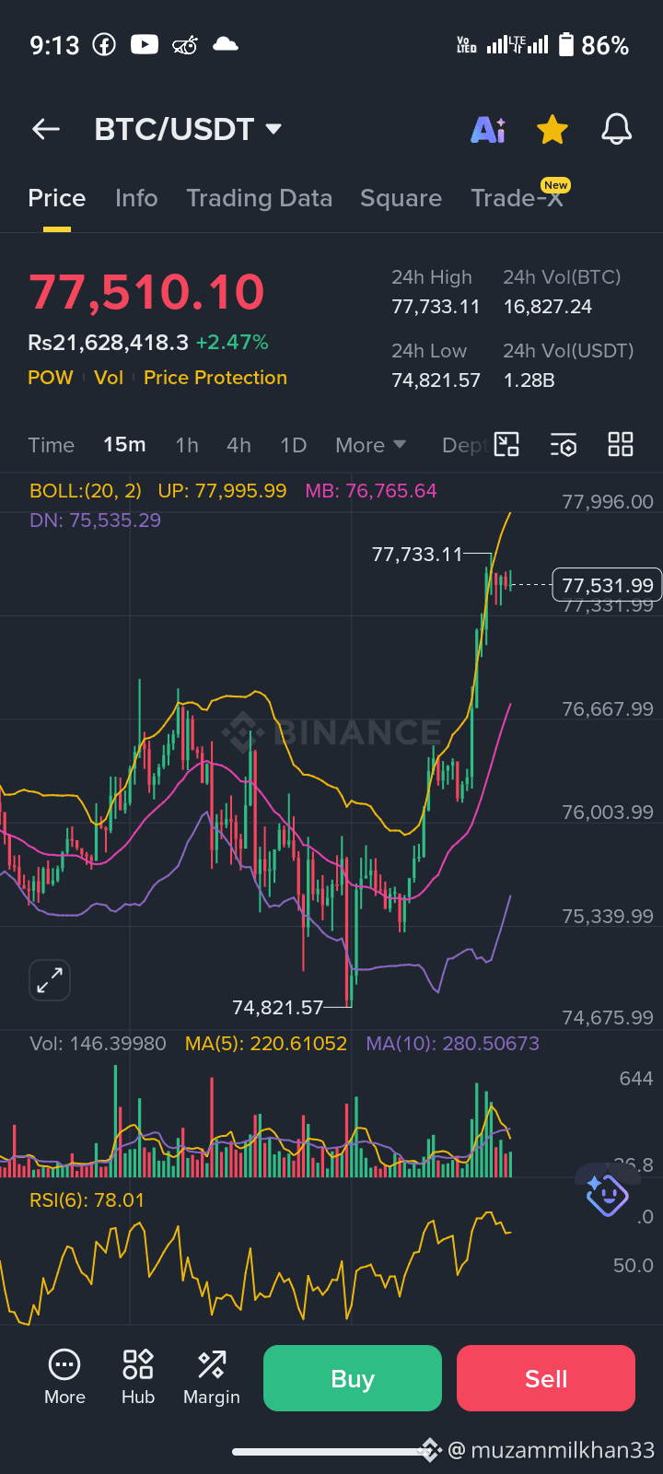663x1474 pixels.
Task: Open the More menu at bottom
Action: point(64,1377)
